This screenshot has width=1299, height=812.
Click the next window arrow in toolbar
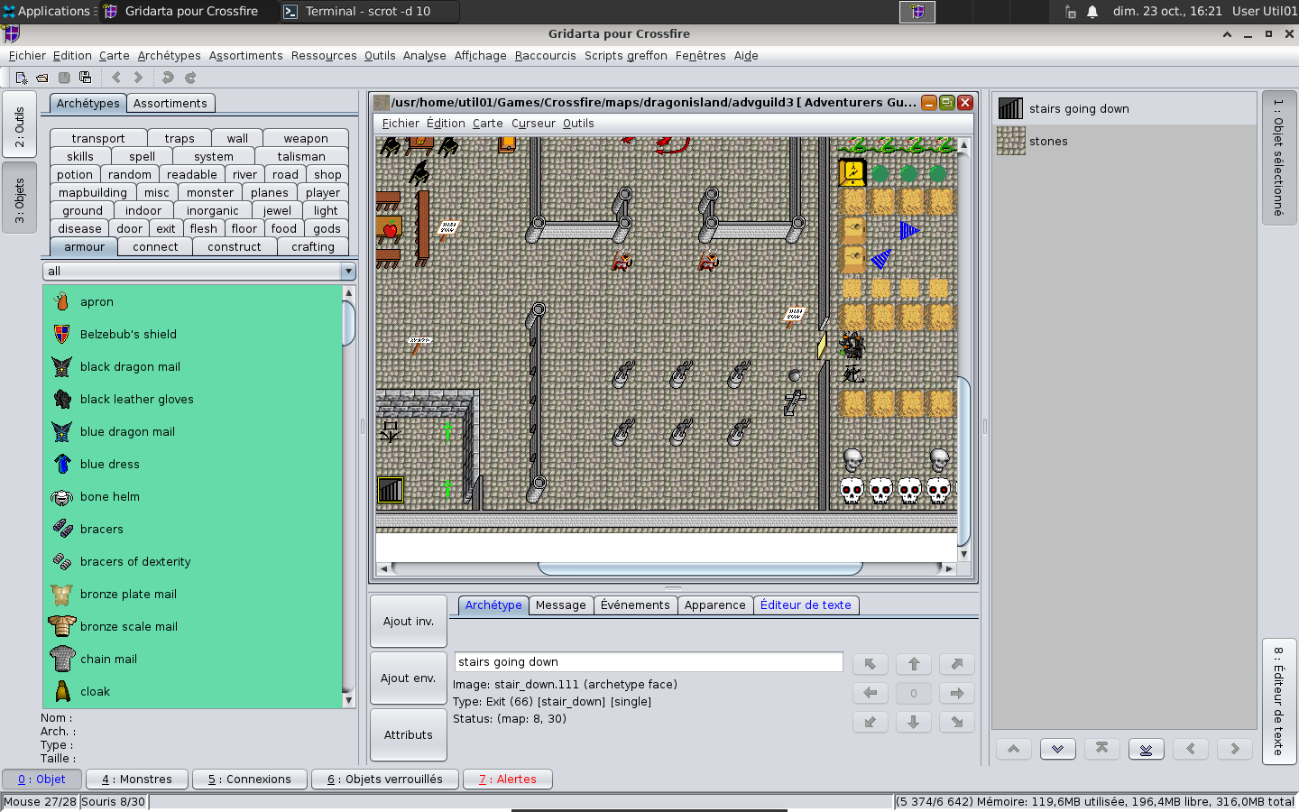pos(138,78)
